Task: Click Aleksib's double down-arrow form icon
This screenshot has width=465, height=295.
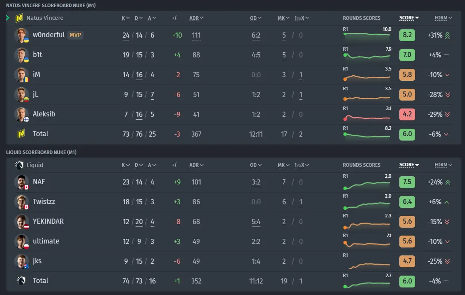Action: point(448,114)
